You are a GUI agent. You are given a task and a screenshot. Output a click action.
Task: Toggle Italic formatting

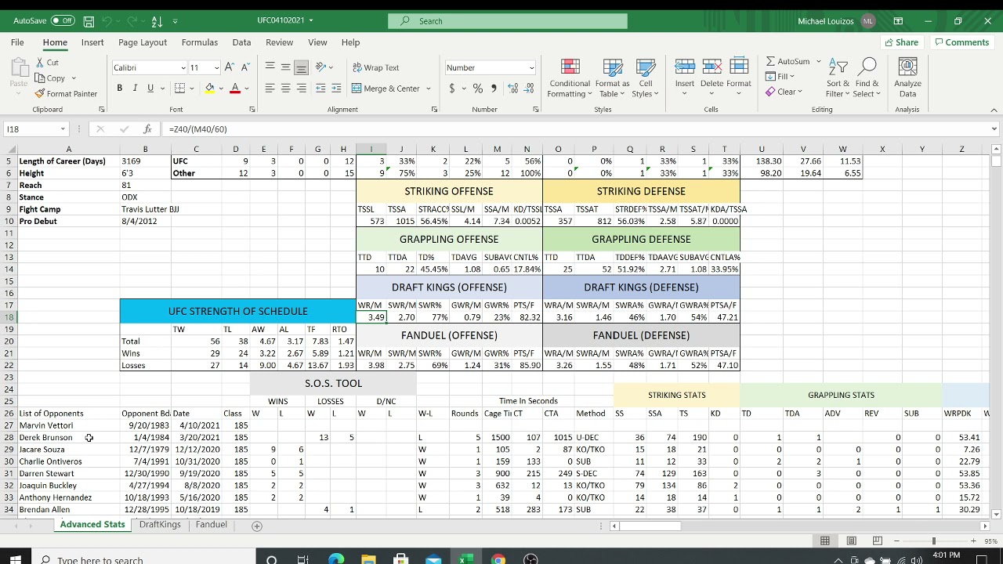pos(135,89)
